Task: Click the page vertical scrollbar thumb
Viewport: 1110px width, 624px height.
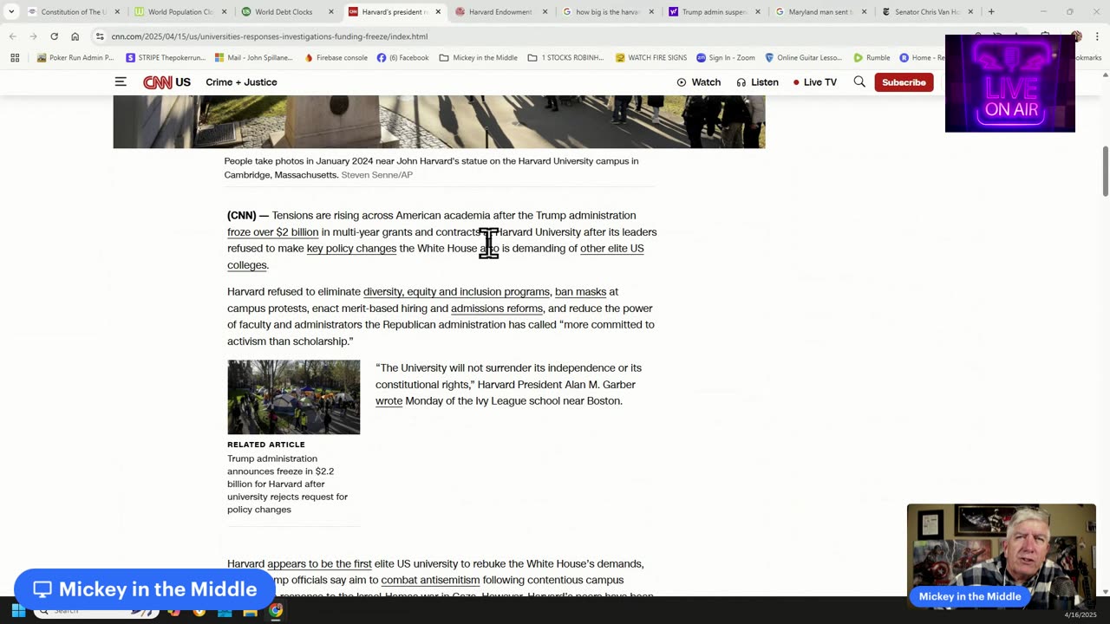Action: tap(1105, 171)
